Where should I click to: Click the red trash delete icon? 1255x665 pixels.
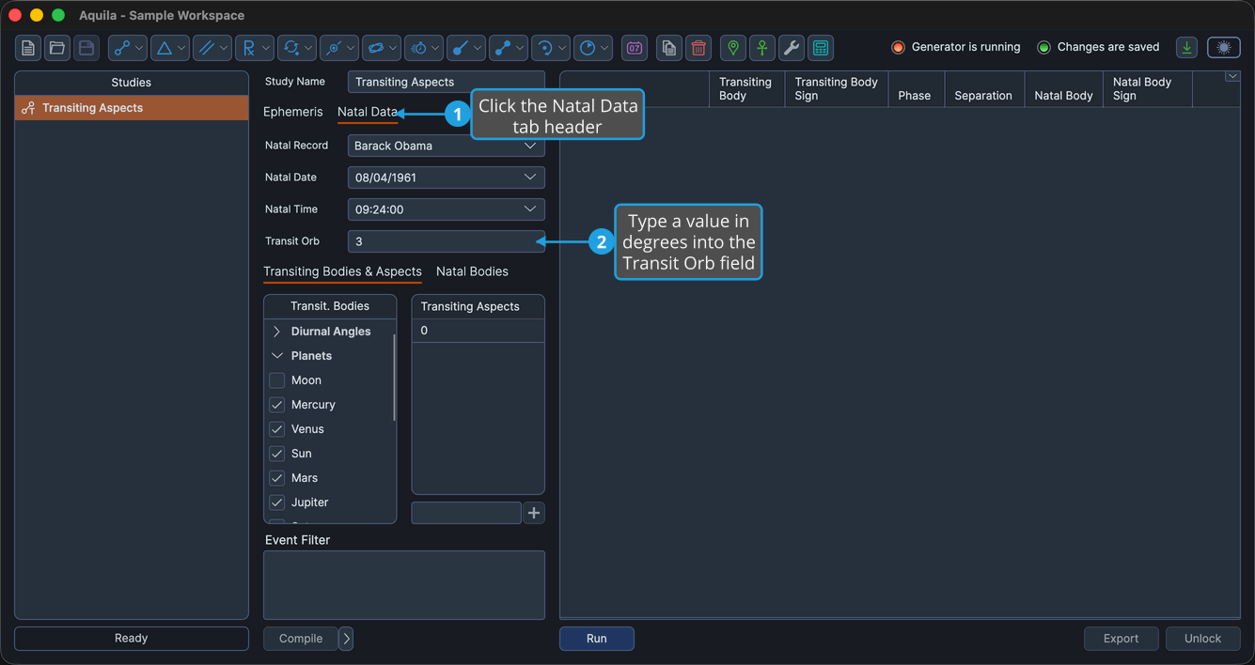[698, 48]
